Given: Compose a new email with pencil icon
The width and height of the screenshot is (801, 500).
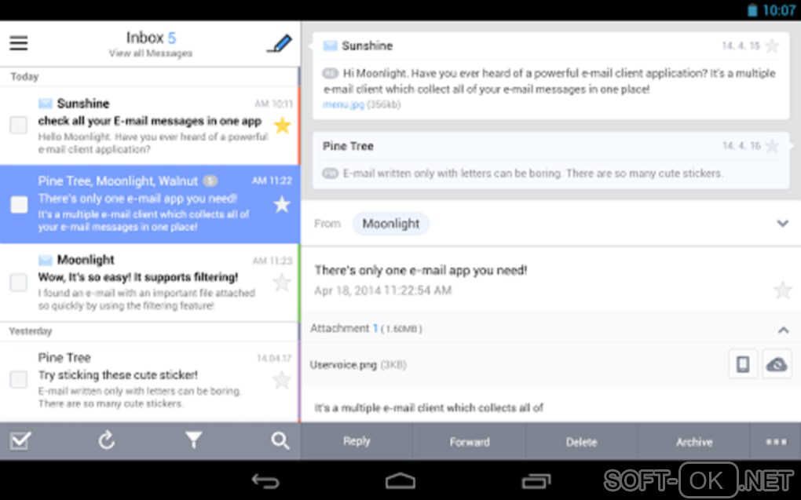Looking at the screenshot, I should [x=280, y=44].
